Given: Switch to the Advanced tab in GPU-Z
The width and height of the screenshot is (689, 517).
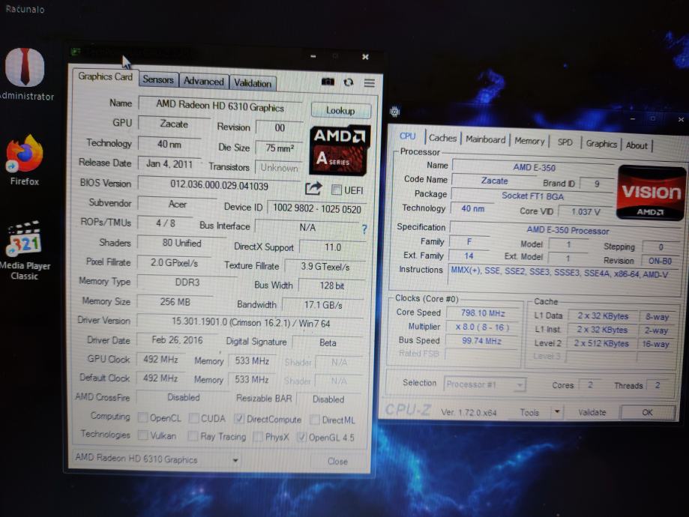Looking at the screenshot, I should coord(203,81).
